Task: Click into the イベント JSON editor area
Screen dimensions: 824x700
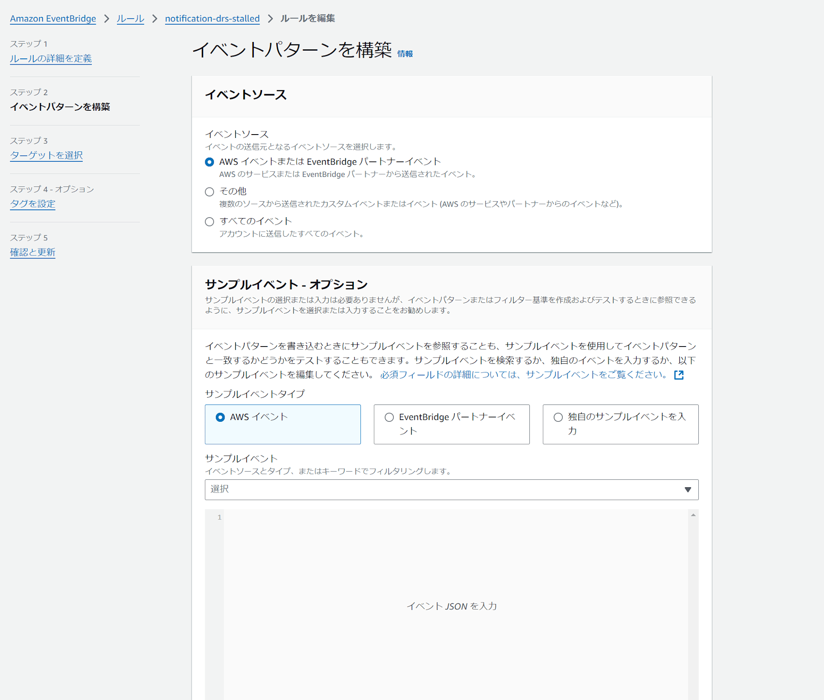Action: click(x=456, y=605)
